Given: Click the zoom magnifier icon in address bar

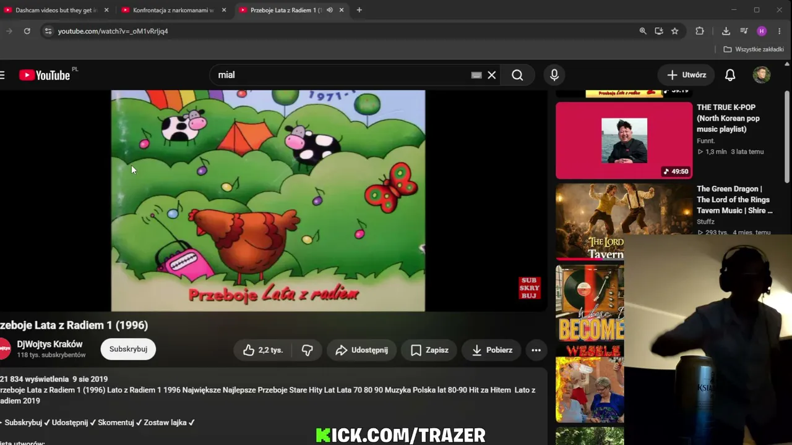Looking at the screenshot, I should tap(643, 31).
